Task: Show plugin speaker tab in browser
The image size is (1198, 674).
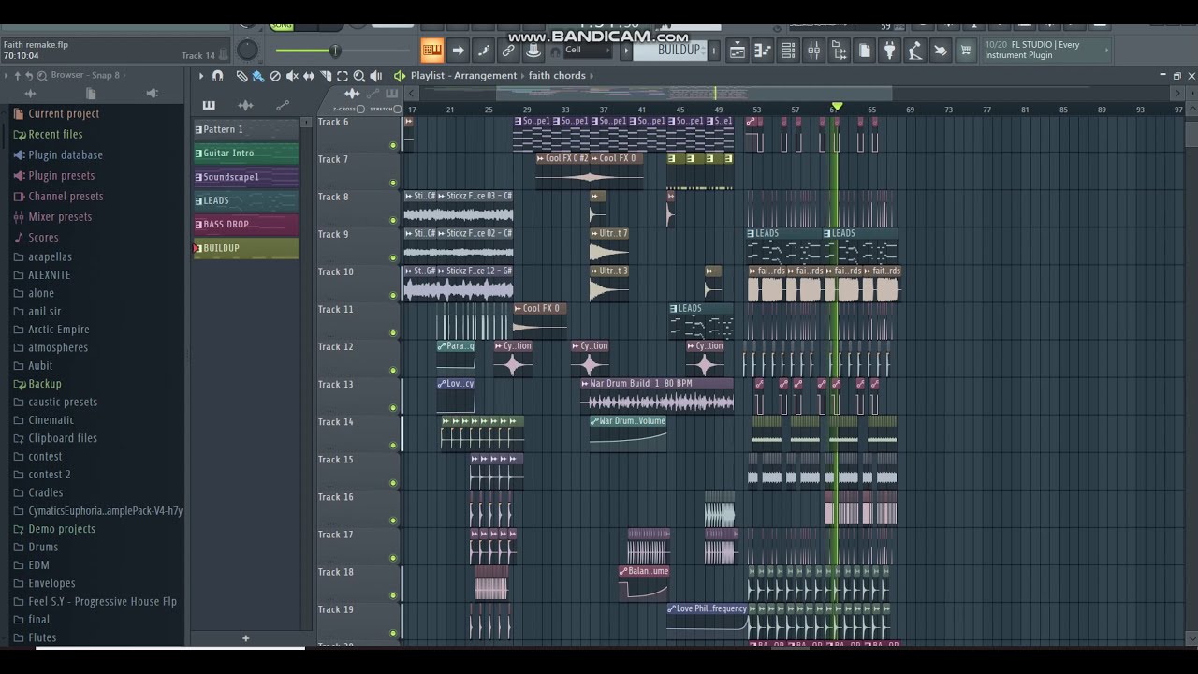Action: [152, 94]
